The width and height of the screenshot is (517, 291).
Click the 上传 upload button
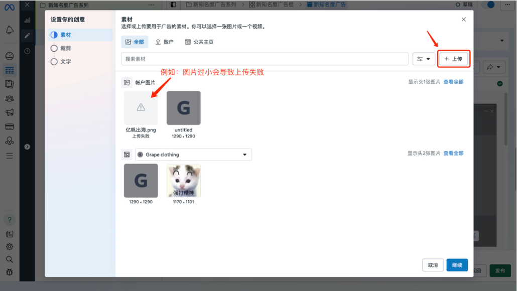(x=453, y=59)
